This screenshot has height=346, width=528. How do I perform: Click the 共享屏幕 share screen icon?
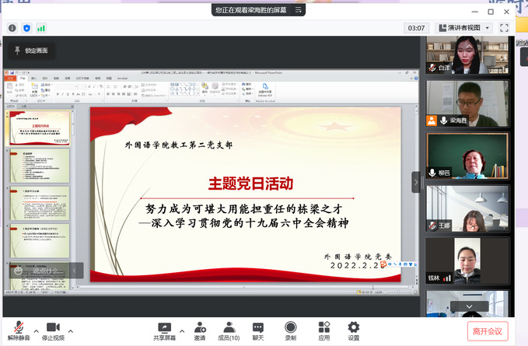point(163,330)
